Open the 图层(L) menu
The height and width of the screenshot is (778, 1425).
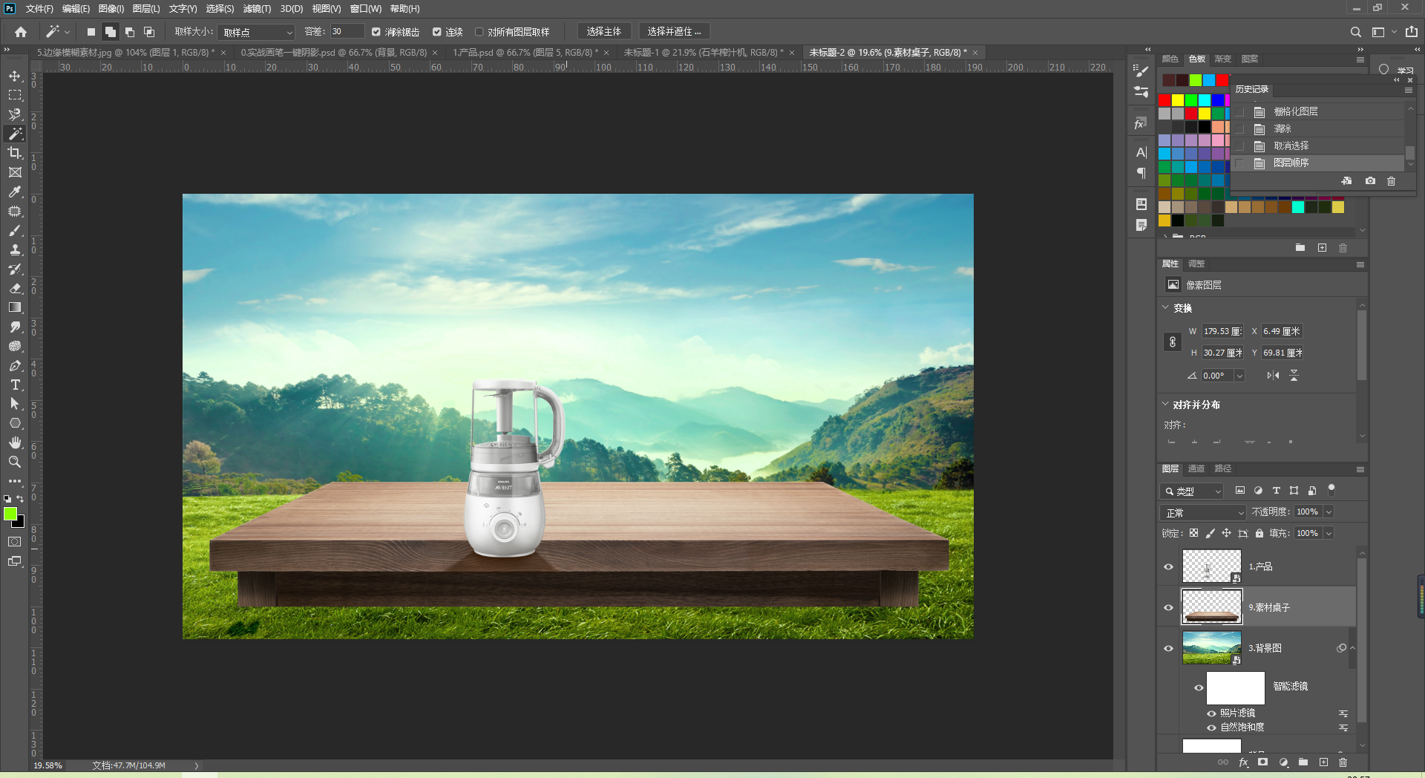146,9
